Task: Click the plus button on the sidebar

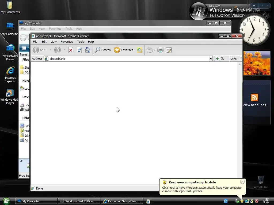Action: tap(254, 6)
